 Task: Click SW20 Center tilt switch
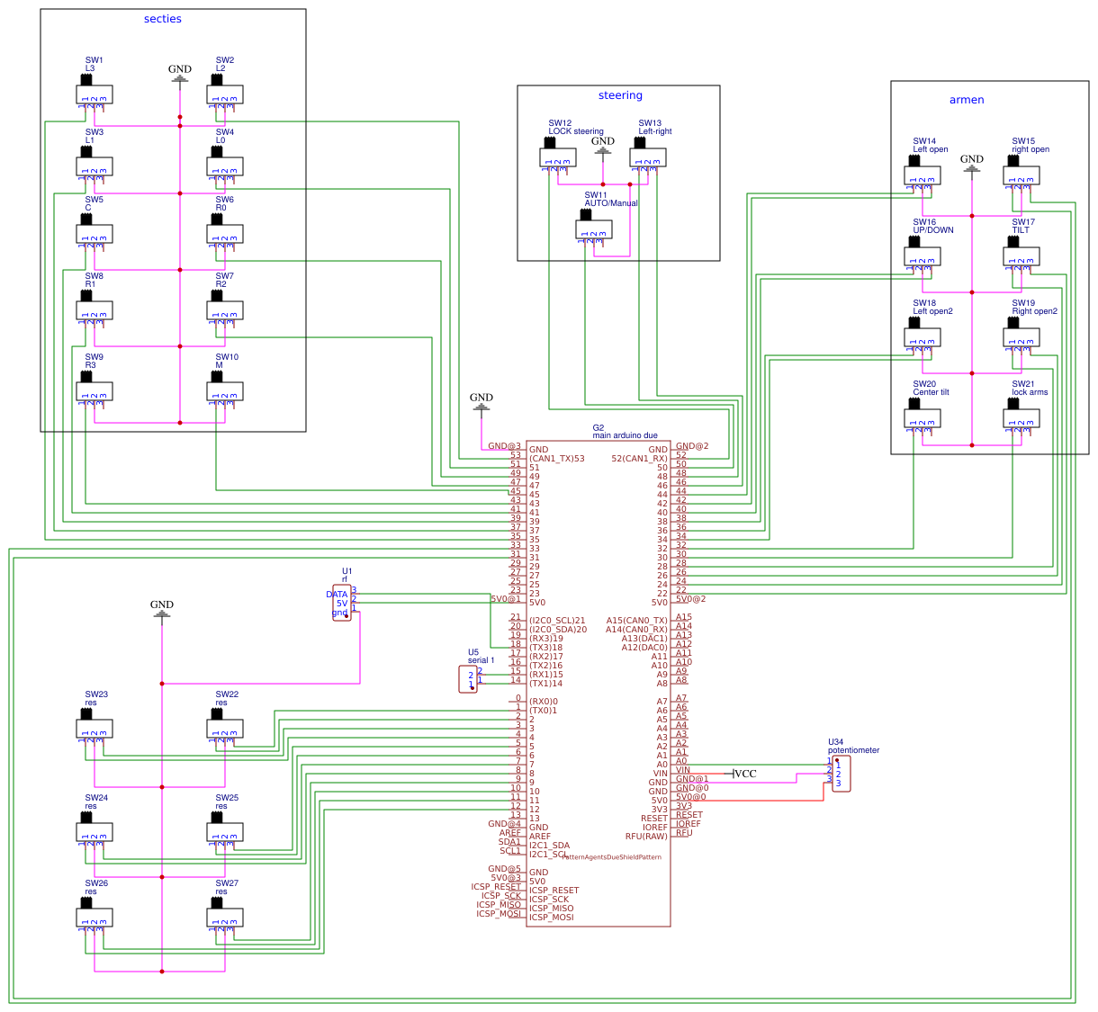coord(922,416)
